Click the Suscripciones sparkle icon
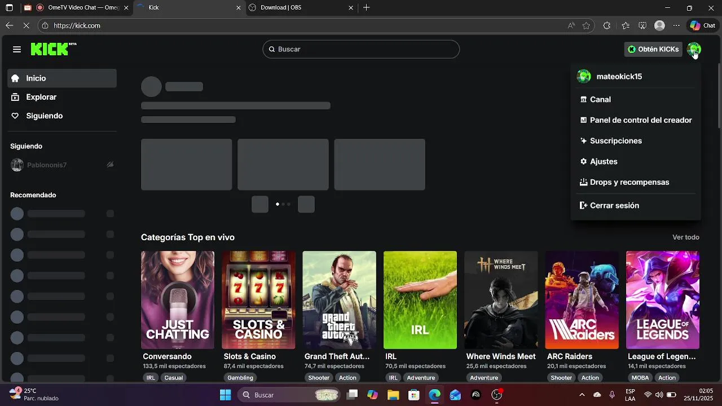The width and height of the screenshot is (722, 406). 583,140
